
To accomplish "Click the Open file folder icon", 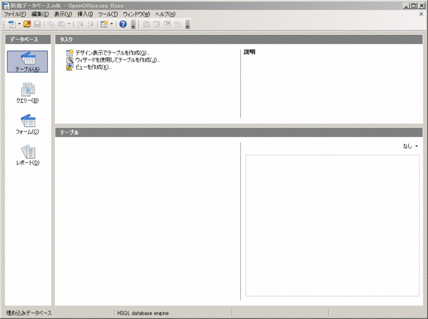I will pyautogui.click(x=27, y=24).
